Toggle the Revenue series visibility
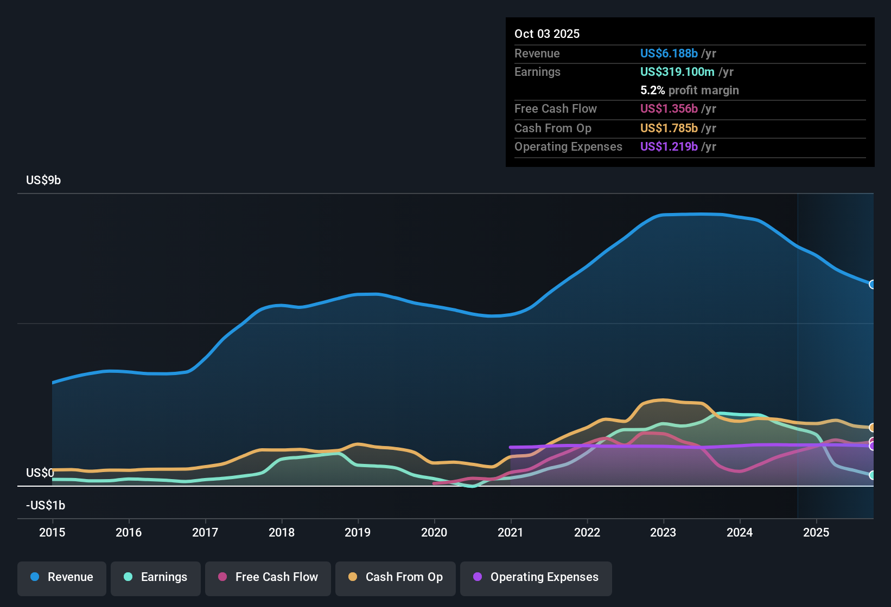Viewport: 891px width, 607px height. pos(61,577)
